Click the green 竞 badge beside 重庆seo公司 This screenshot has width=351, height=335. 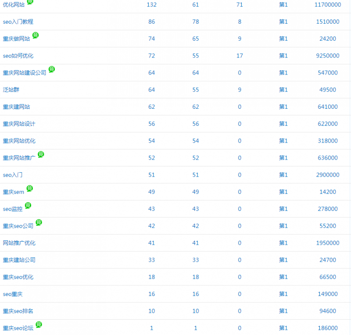pyautogui.click(x=39, y=222)
